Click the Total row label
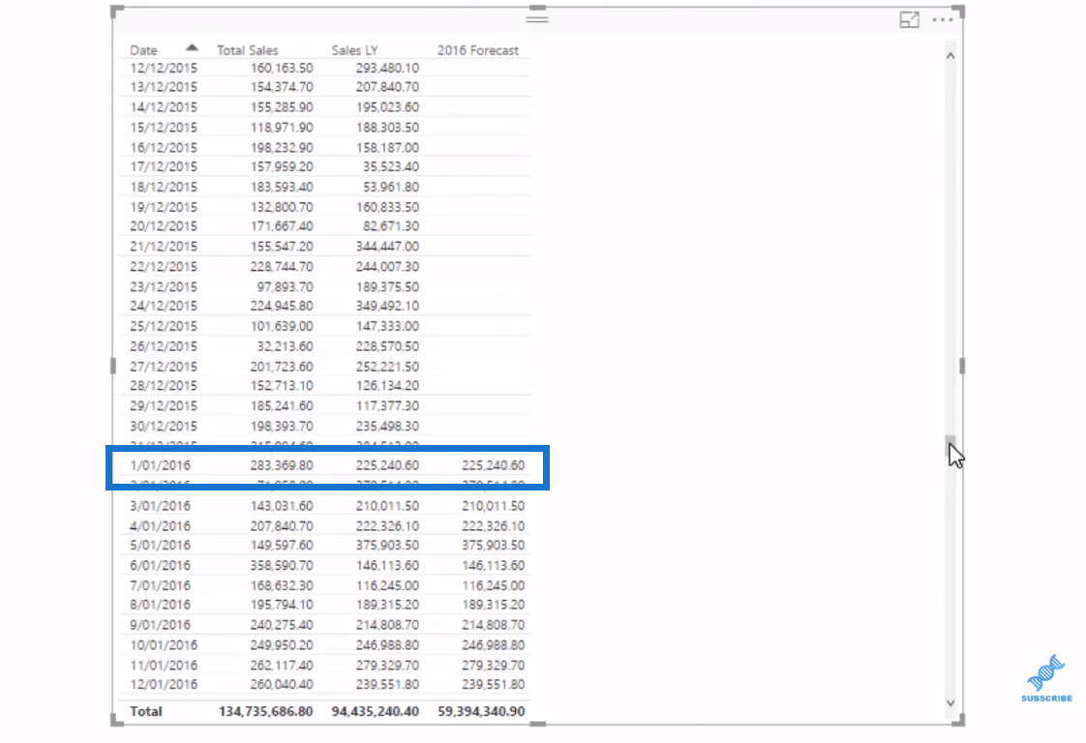1086x743 pixels. [146, 712]
